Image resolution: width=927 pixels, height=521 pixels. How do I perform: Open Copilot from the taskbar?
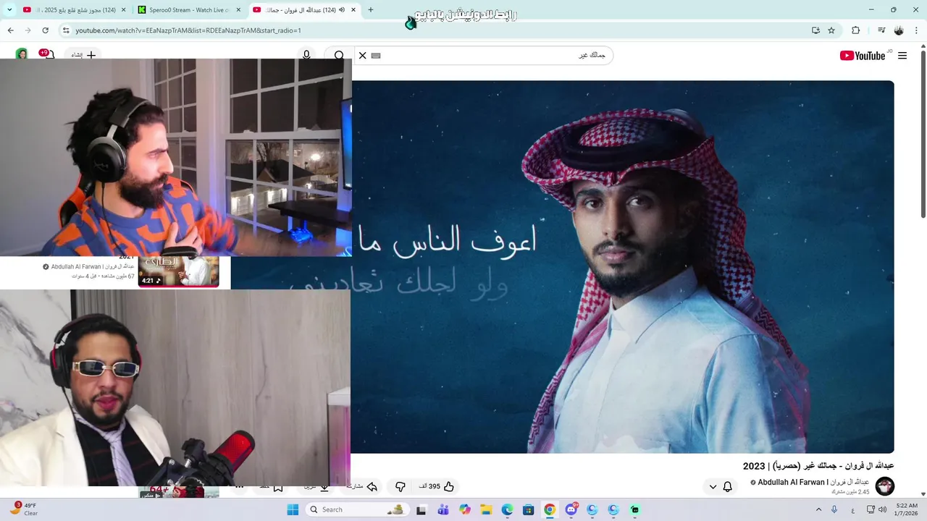pos(465,509)
